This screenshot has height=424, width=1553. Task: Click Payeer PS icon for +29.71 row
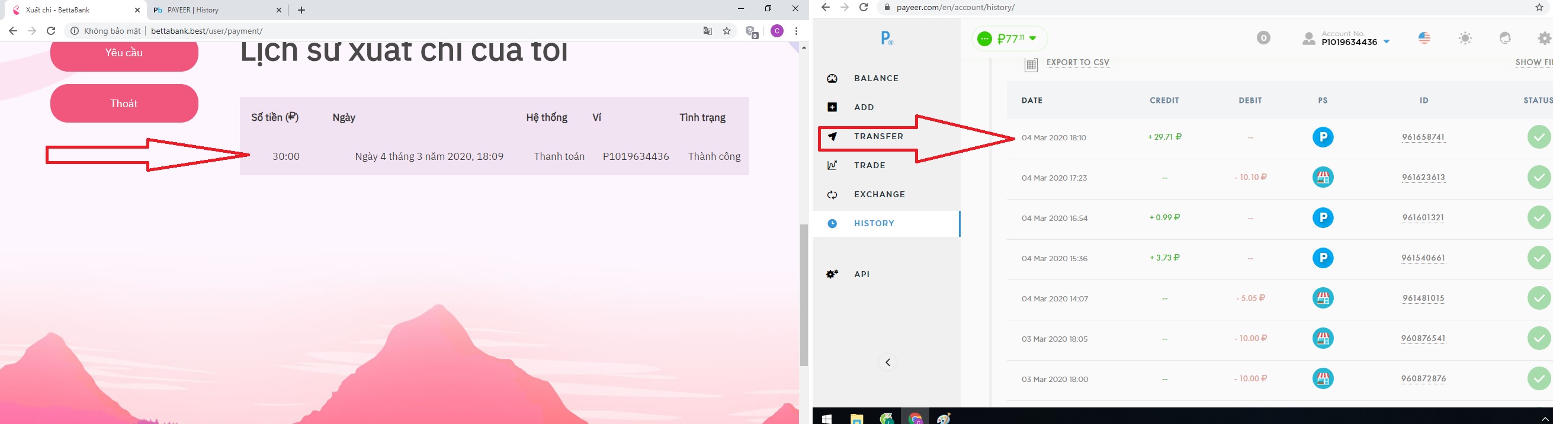(1323, 137)
